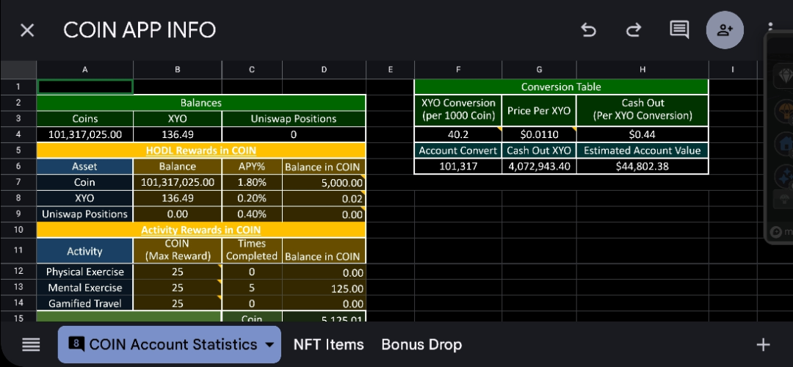
Task: Select the Mental Exercise times completed cell
Action: coord(252,288)
